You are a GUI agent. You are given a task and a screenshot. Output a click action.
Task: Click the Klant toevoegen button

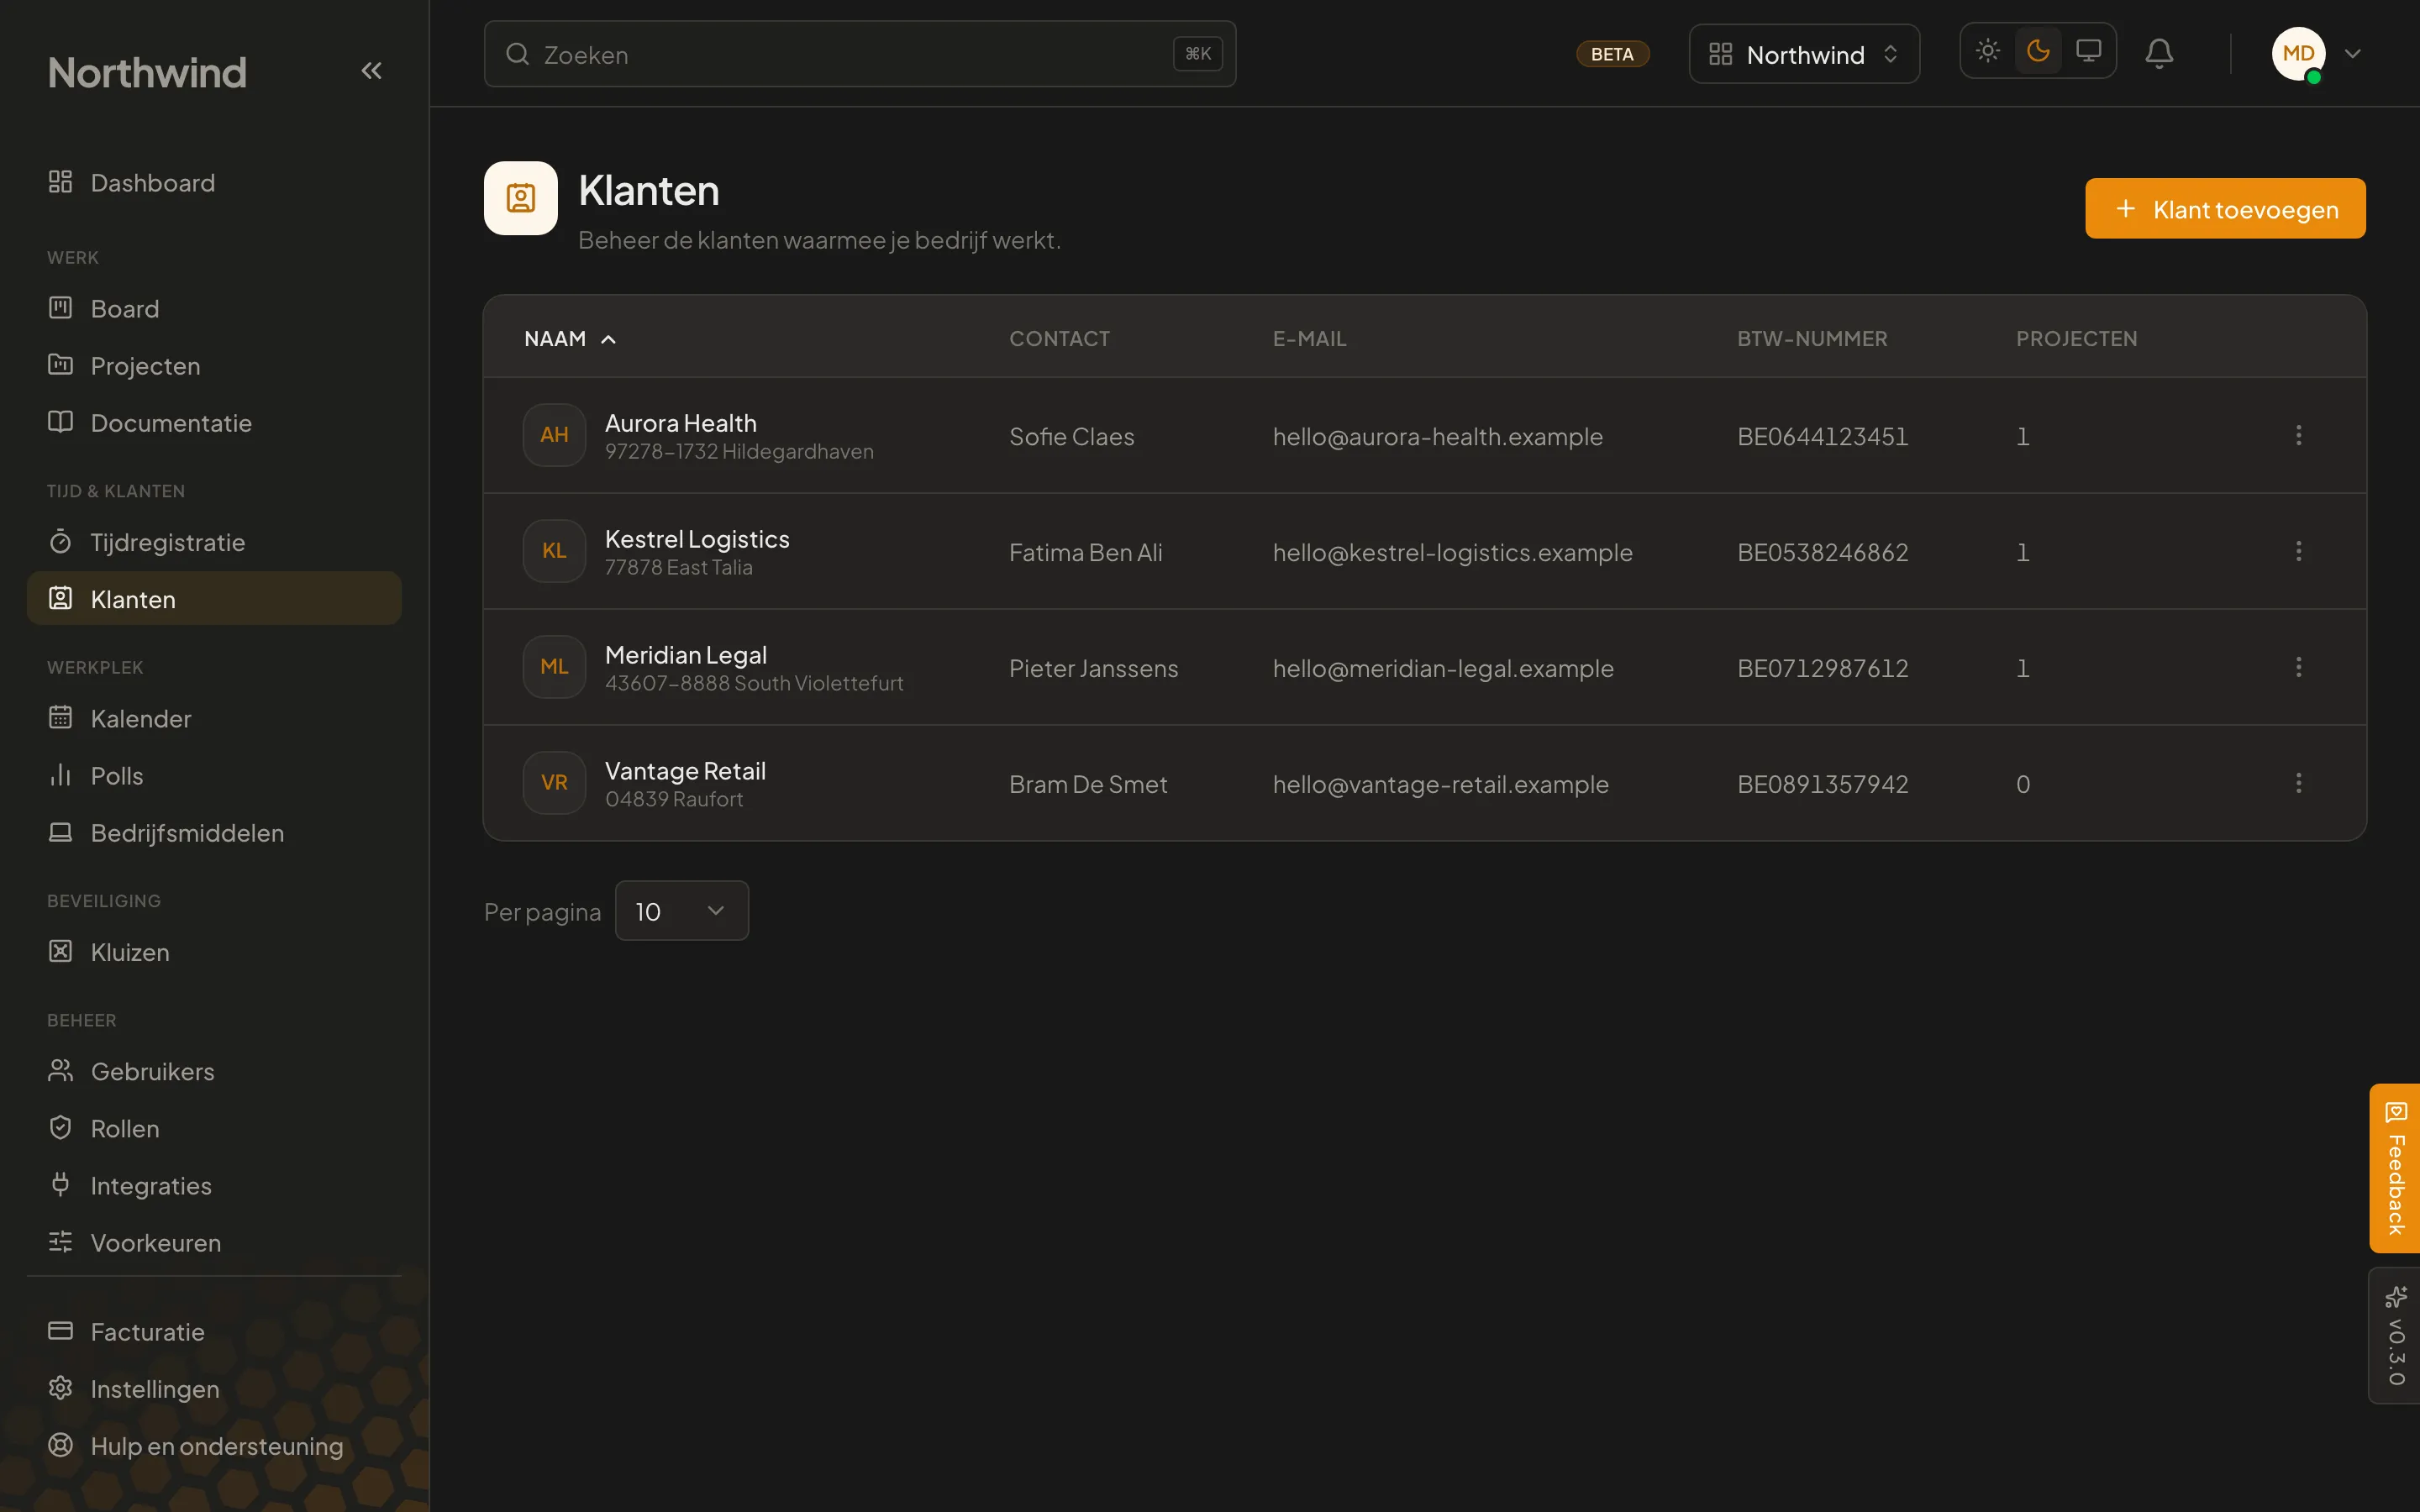[2225, 208]
